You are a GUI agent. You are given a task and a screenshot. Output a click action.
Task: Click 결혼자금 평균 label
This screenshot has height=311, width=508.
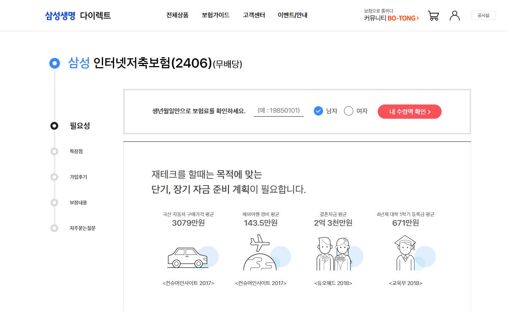click(x=333, y=214)
